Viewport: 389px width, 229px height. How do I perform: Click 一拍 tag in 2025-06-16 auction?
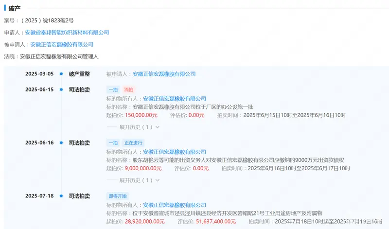113,143
